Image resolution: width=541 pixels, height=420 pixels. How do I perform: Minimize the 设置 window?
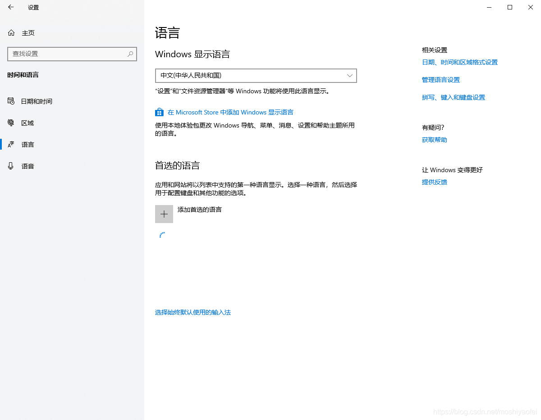coord(489,7)
